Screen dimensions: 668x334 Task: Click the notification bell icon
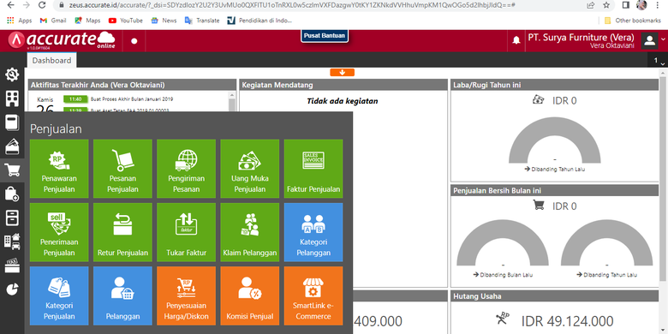(516, 40)
